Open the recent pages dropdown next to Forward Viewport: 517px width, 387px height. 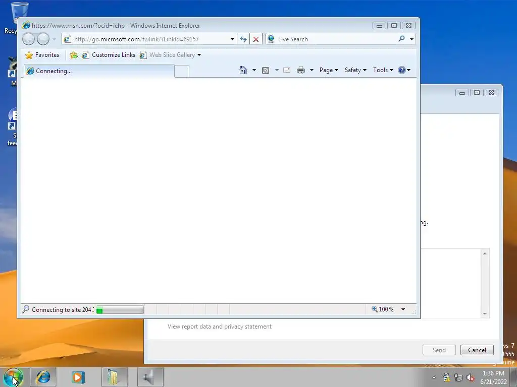point(54,39)
